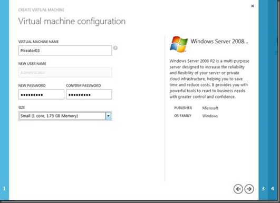Click the Virtual Machine Name field Ftceator03
280x203 pixels.
65,51
